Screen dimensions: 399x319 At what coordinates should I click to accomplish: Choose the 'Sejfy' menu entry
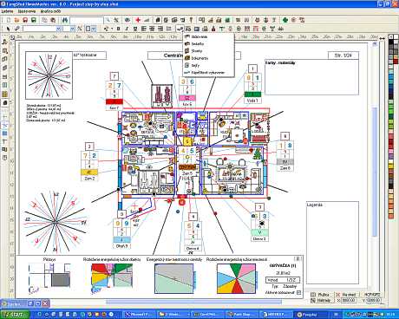click(195, 65)
